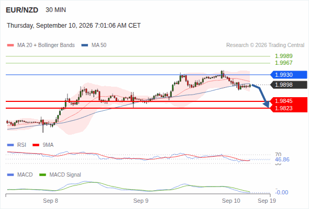The image size is (309, 209).
Task: Click the 1.9967 resistance level value
Action: 283,63
